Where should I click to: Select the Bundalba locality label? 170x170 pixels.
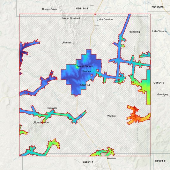coord(135,32)
